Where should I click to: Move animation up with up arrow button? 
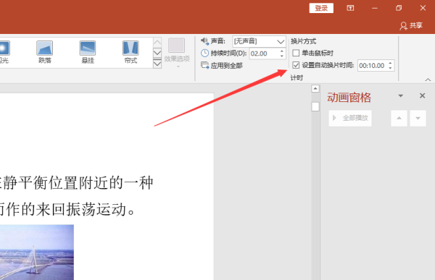pos(399,118)
